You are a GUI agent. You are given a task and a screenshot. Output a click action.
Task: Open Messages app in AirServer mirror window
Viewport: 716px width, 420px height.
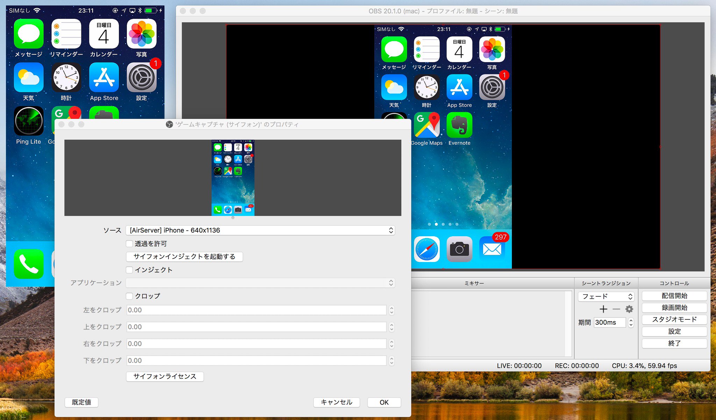[29, 34]
